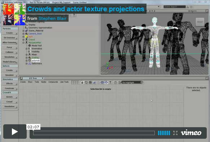The height and width of the screenshot is (142, 210).
Task: Open the ICE Tree view selector dropdown
Action: (x=33, y=78)
